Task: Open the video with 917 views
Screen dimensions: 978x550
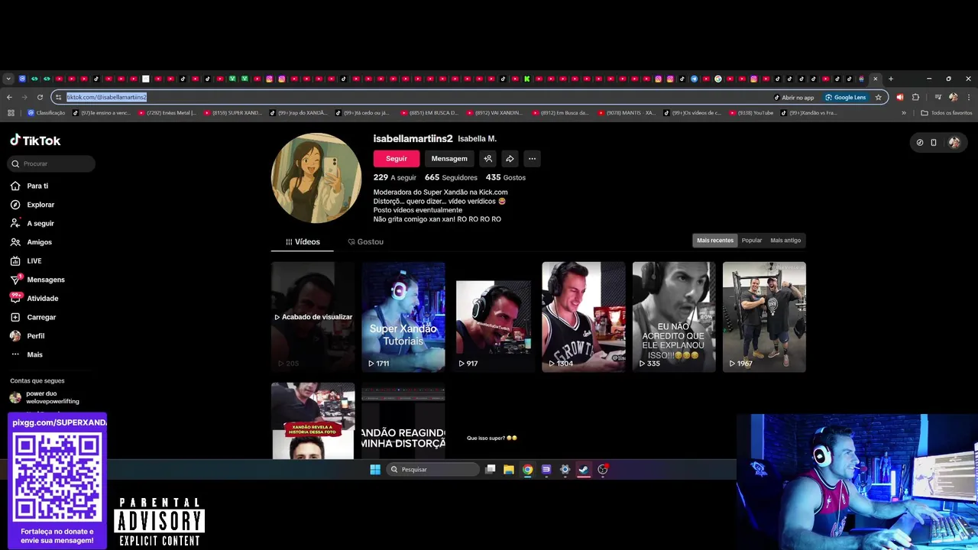Action: point(494,317)
